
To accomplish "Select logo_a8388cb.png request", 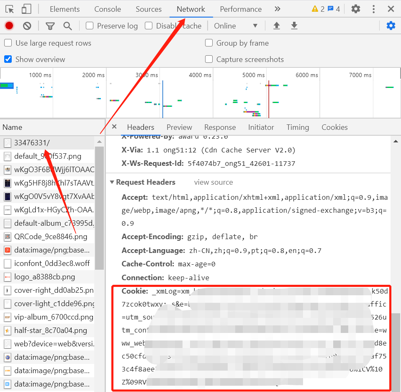I will coord(47,277).
